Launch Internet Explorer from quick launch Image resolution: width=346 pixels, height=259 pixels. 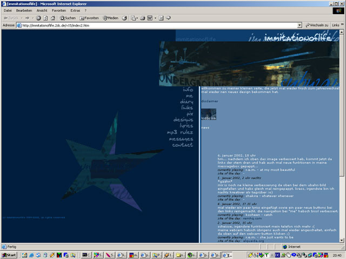pos(31,255)
